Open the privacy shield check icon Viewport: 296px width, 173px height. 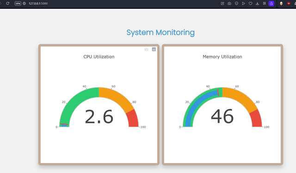[x=236, y=3]
